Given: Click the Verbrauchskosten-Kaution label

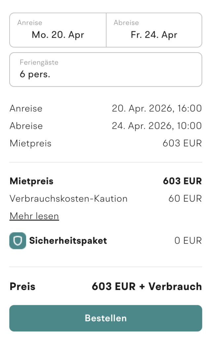Looking at the screenshot, I should click(x=68, y=199).
